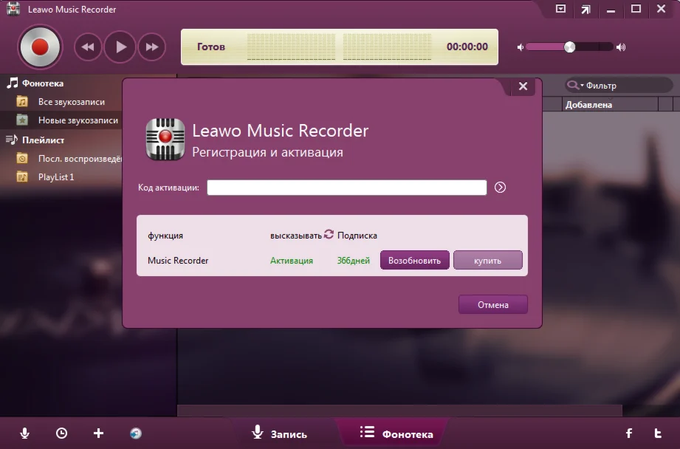
Task: Open the title bar dropdown menu icon
Action: point(560,9)
